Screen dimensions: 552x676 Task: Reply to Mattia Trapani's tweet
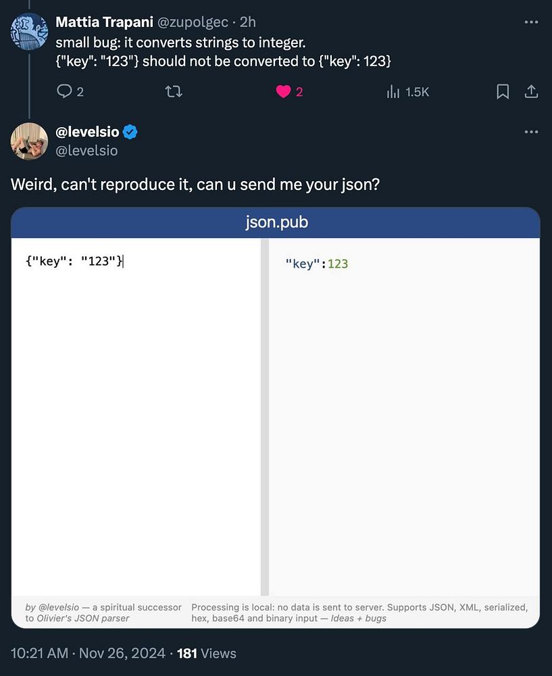coord(64,92)
